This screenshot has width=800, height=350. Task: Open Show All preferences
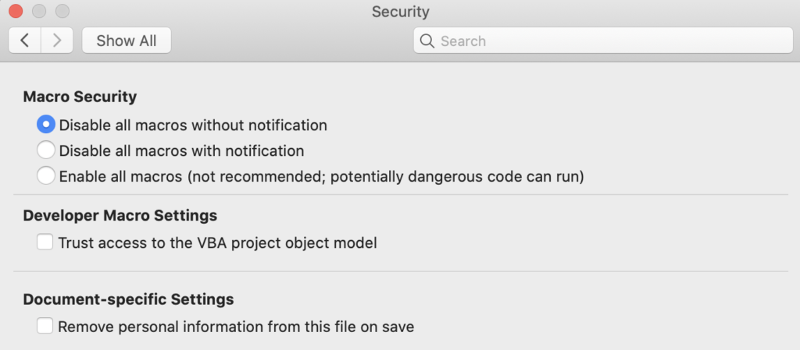127,41
